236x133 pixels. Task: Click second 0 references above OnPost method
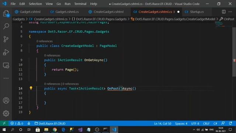(x=70, y=84)
